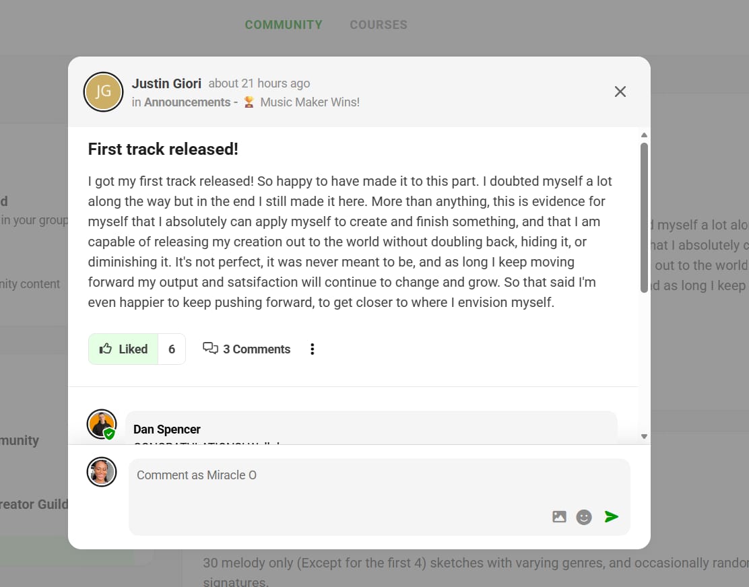Click the like count number 6

click(172, 349)
